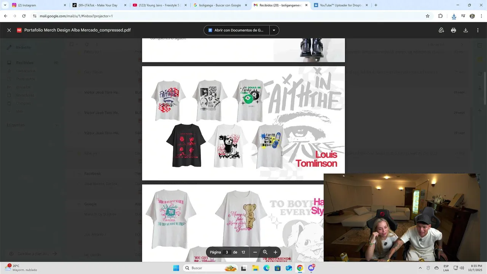Close the Instagram tab
This screenshot has height=274, width=487.
tap(65, 5)
